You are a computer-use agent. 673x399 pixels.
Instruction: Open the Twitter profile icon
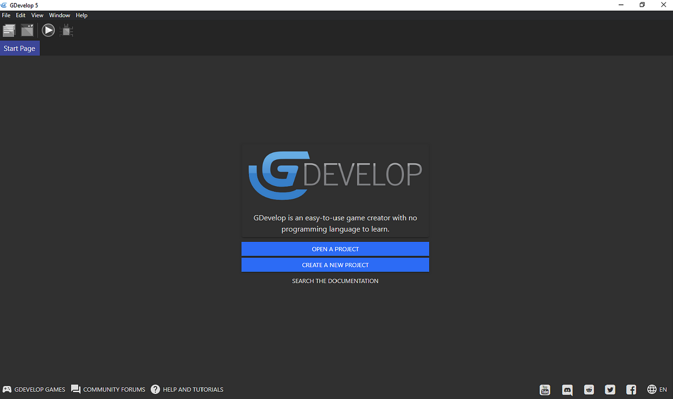click(610, 389)
